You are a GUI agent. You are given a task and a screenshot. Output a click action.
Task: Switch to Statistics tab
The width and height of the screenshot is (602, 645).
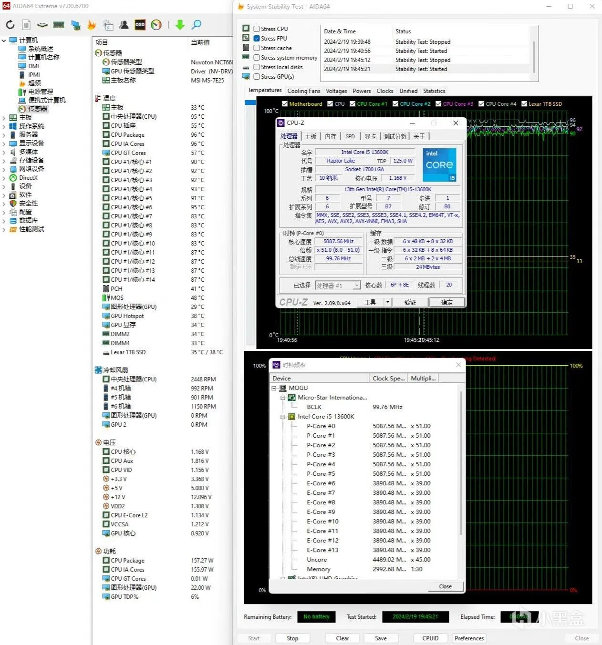click(434, 91)
